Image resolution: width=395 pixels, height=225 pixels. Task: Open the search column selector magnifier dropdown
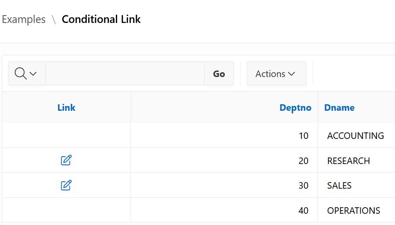pos(26,74)
